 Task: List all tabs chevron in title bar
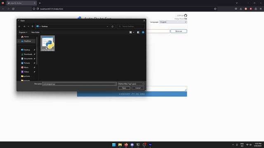click(x=237, y=3)
